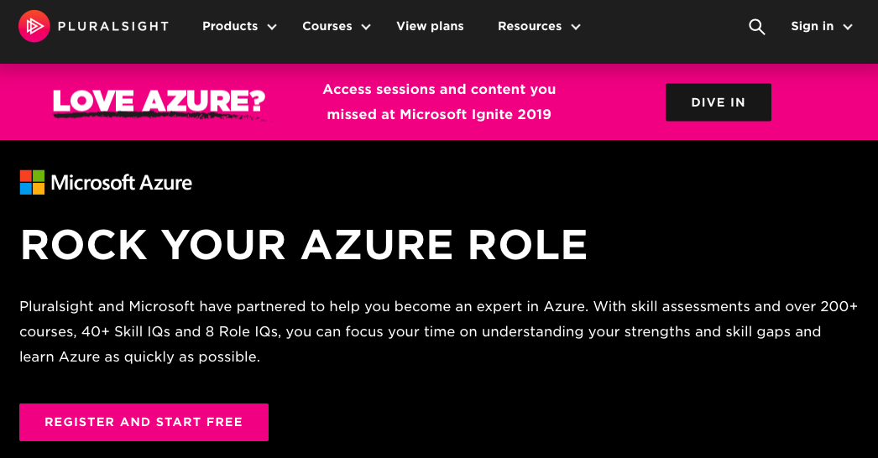Expand the chevron next to Courses

(x=366, y=27)
